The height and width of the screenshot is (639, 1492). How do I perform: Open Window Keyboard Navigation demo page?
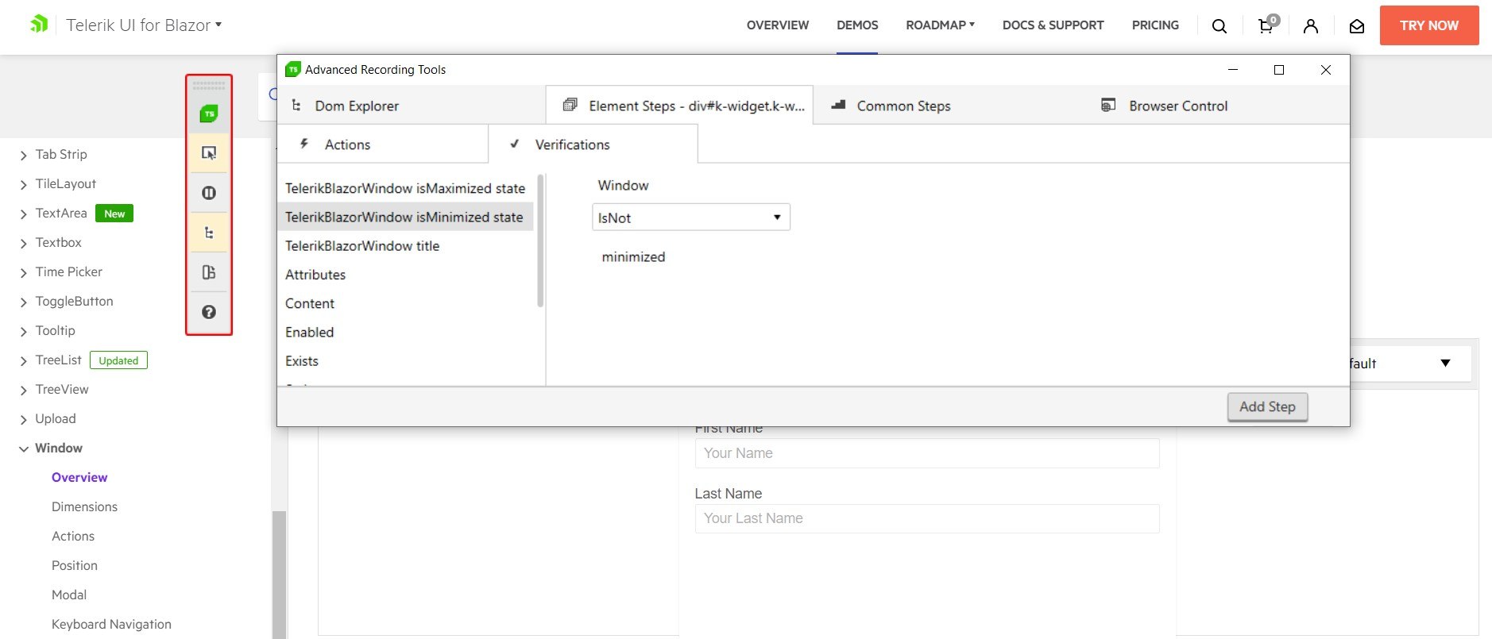pyautogui.click(x=111, y=624)
